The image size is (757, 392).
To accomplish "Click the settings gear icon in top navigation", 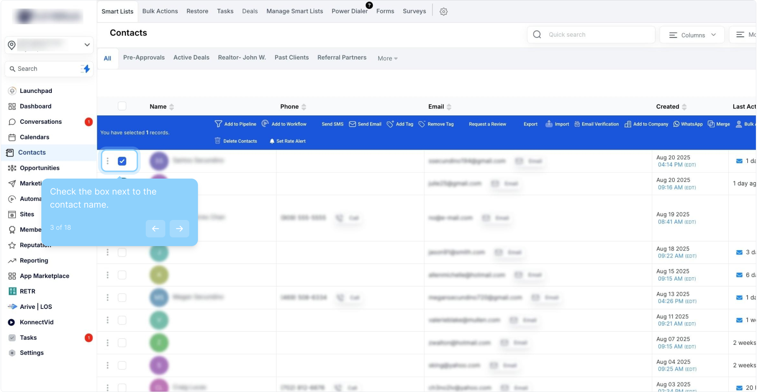I will coord(443,12).
